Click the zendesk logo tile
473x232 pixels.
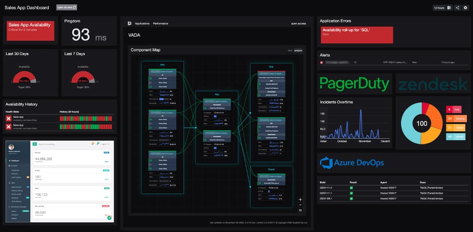click(x=433, y=84)
